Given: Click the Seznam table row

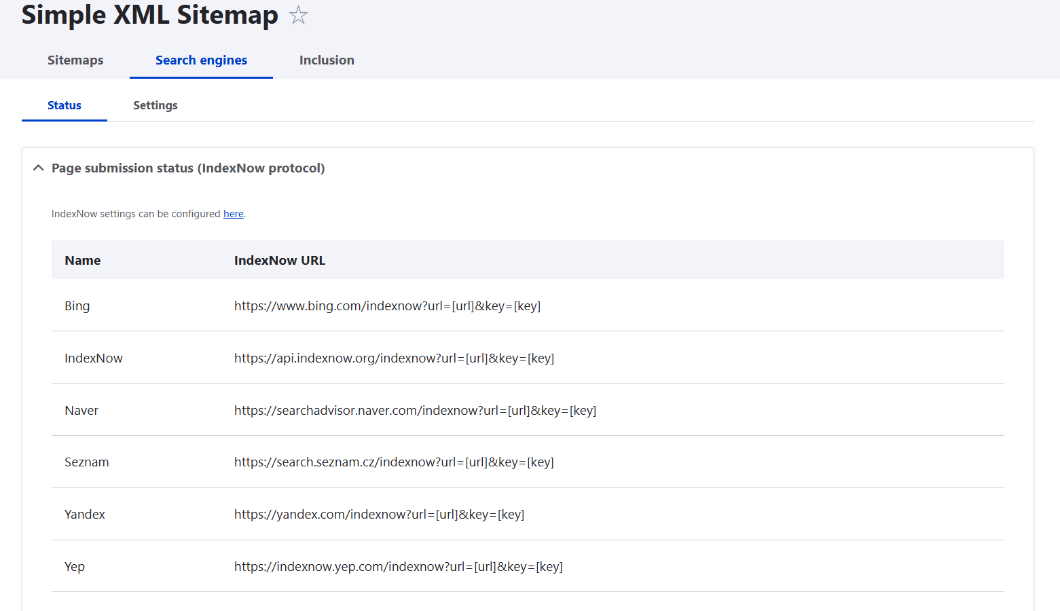Looking at the screenshot, I should pyautogui.click(x=86, y=462).
